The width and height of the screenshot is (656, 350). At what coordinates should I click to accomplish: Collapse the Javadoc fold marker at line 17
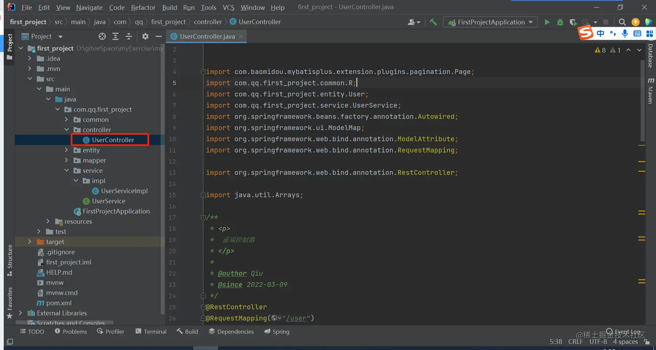click(x=203, y=218)
